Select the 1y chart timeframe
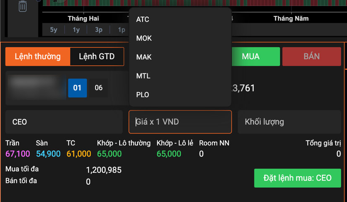The width and height of the screenshot is (347, 202). (76, 30)
